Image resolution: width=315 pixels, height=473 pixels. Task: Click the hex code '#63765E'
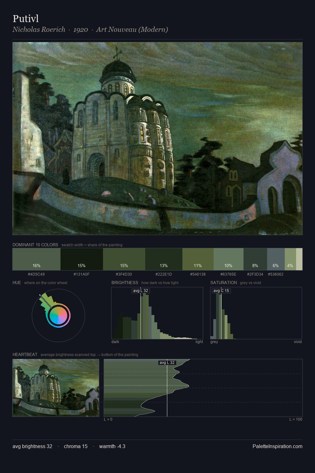pyautogui.click(x=228, y=274)
